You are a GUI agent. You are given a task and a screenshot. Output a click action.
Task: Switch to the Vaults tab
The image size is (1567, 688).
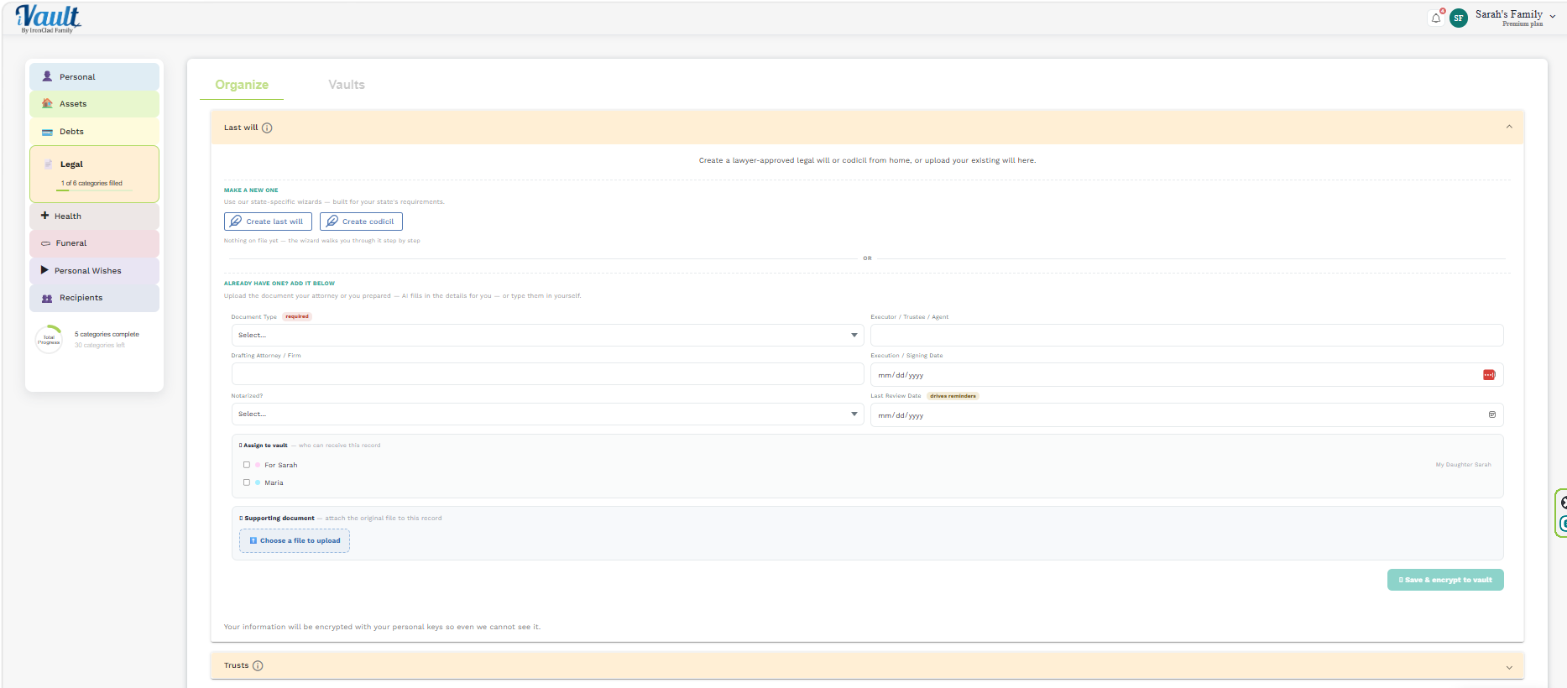click(347, 85)
